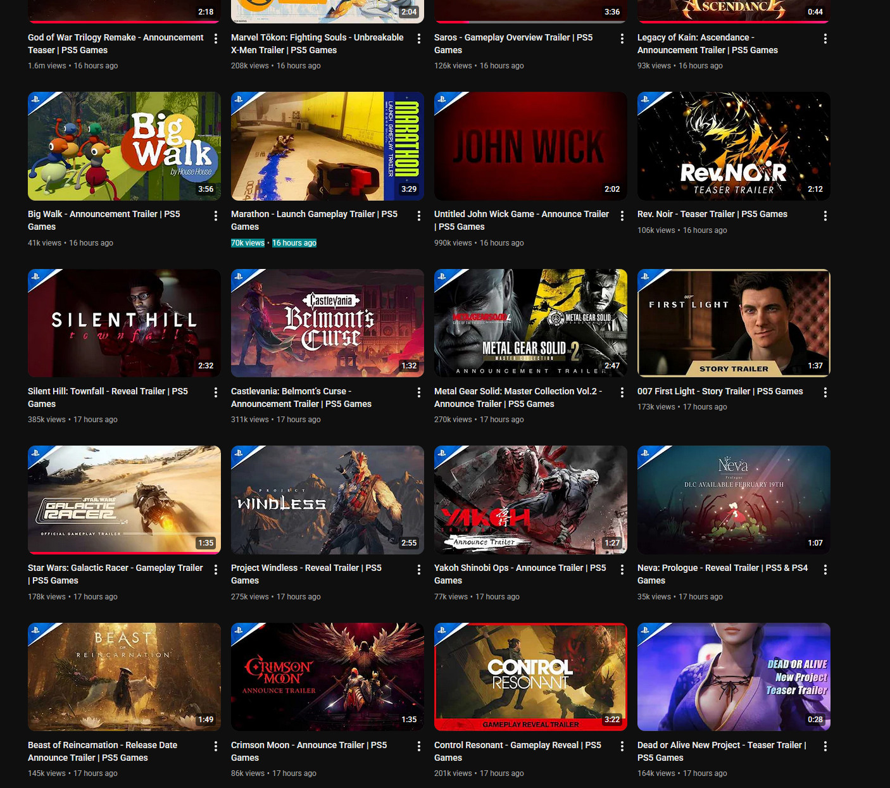Open options menu for Legacy of Kain: Ascendance

[825, 39]
